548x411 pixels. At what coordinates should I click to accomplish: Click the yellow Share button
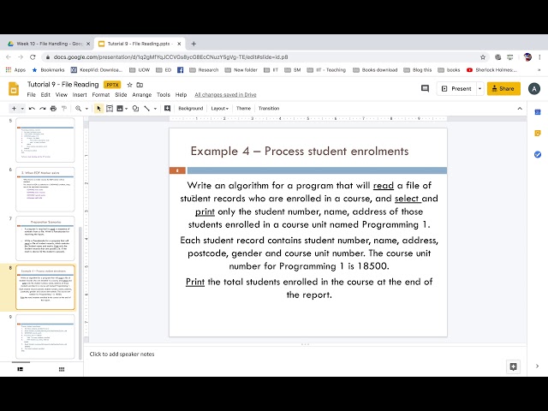503,89
